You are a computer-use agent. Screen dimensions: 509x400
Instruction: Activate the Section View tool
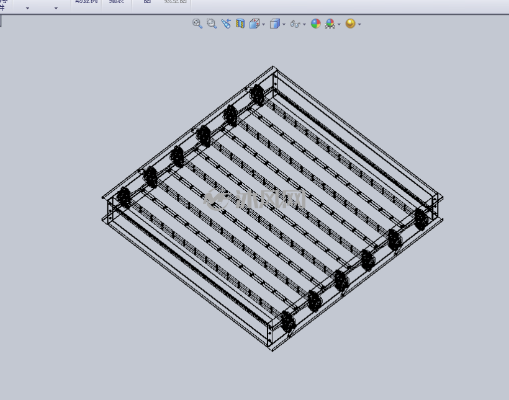point(240,24)
